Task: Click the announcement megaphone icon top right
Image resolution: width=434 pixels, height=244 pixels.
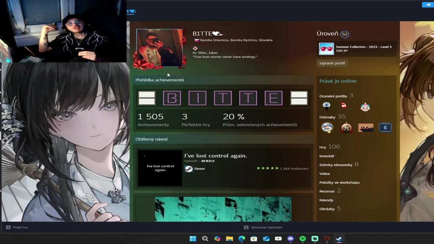Action: coord(428,5)
